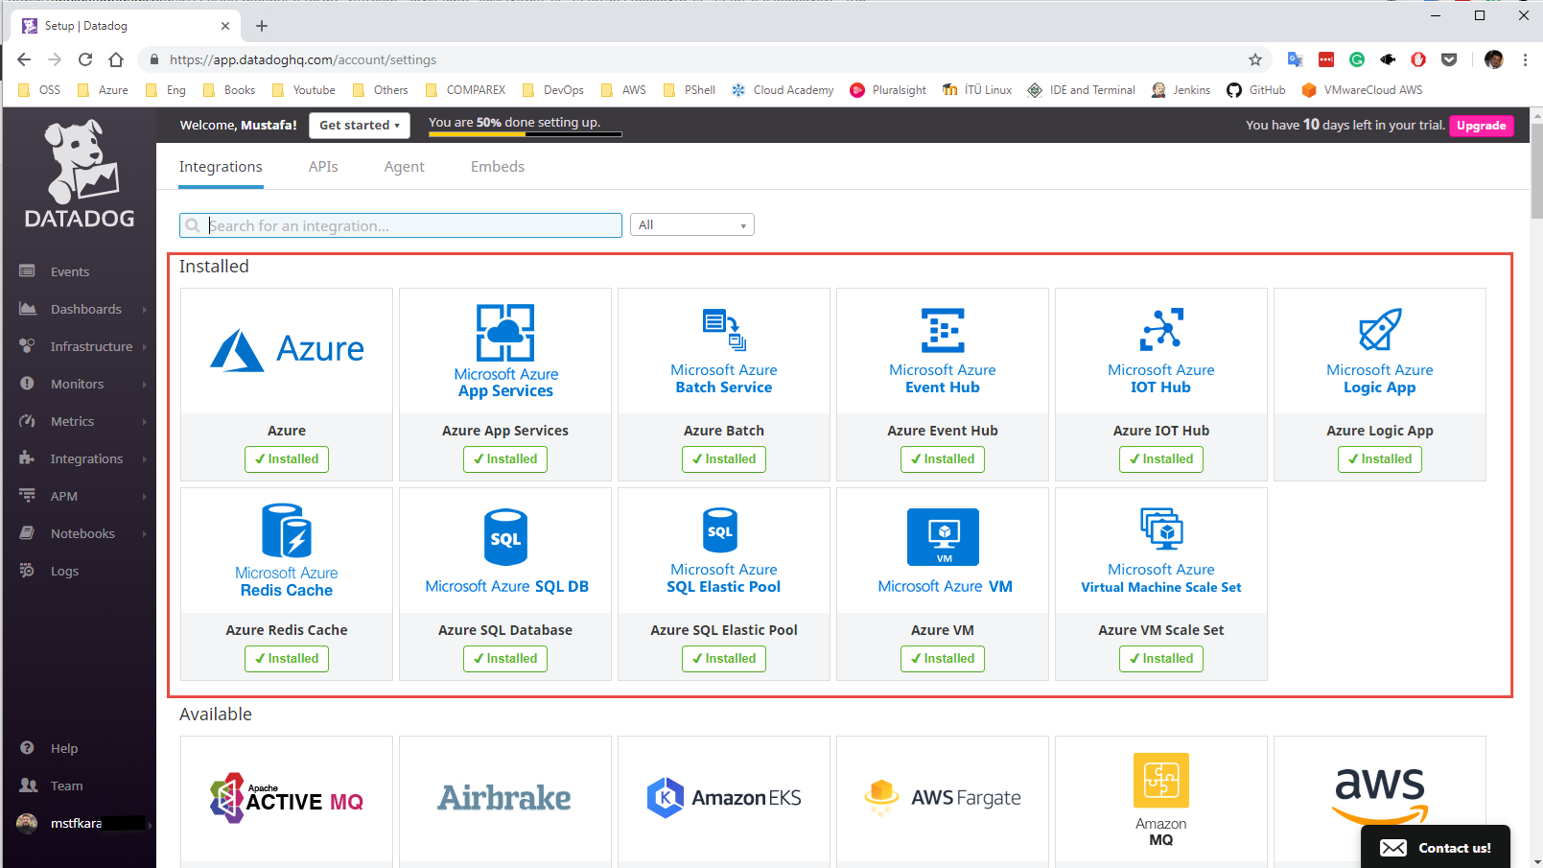Open the Azure App Services tile icon
The image size is (1543, 868).
tap(505, 332)
